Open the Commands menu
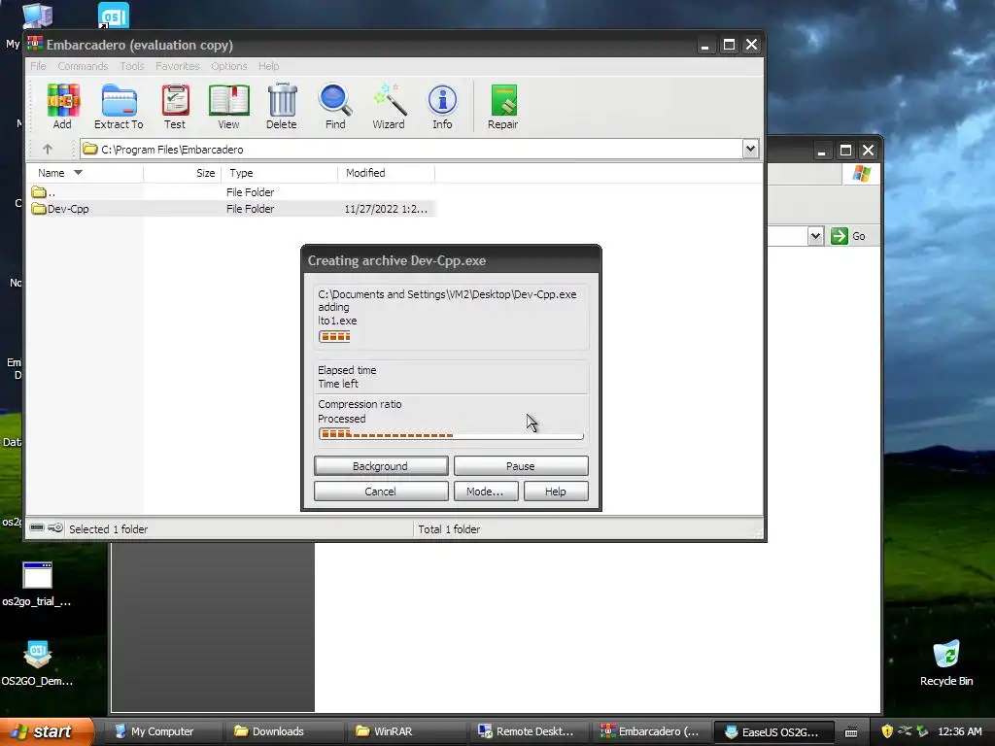995x746 pixels. tap(83, 66)
